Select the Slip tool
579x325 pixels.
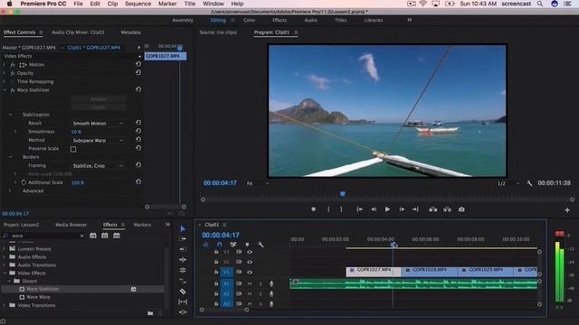183,302
